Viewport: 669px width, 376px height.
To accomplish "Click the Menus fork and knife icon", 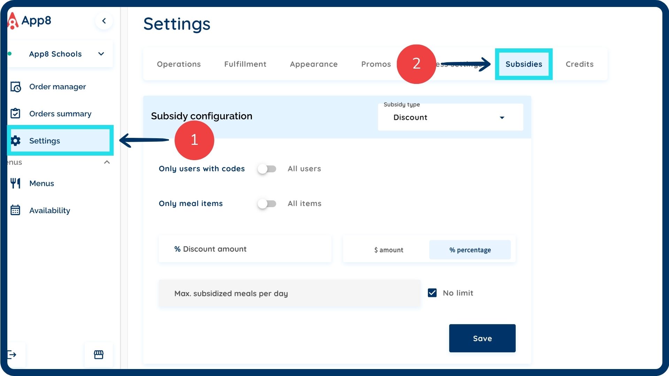I will pos(15,183).
